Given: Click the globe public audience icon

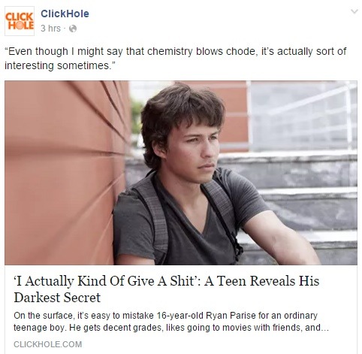Looking at the screenshot, I should 73,29.
